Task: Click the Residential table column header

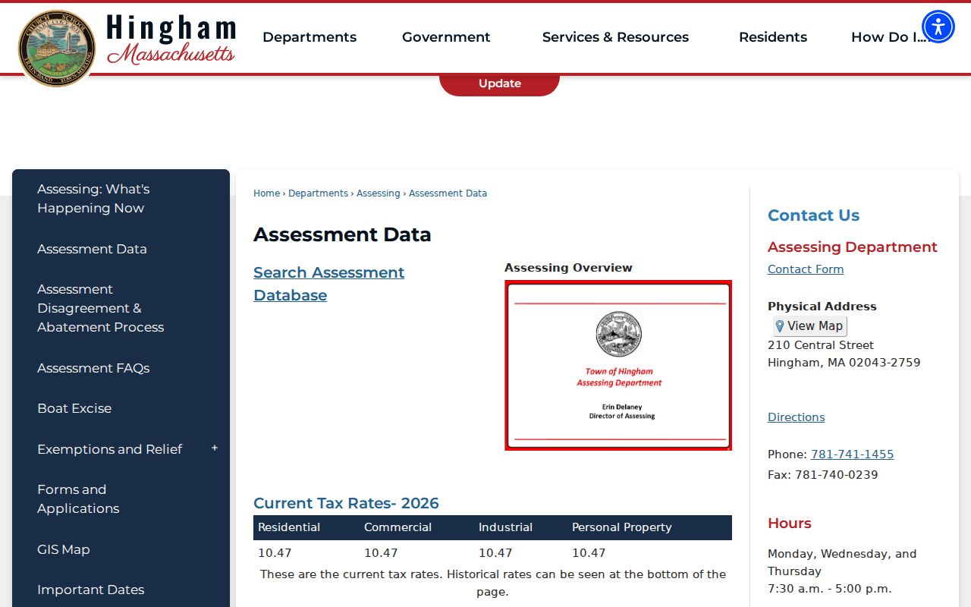Action: click(x=289, y=527)
